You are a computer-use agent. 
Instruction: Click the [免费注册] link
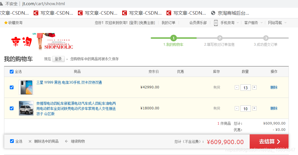click(x=147, y=23)
